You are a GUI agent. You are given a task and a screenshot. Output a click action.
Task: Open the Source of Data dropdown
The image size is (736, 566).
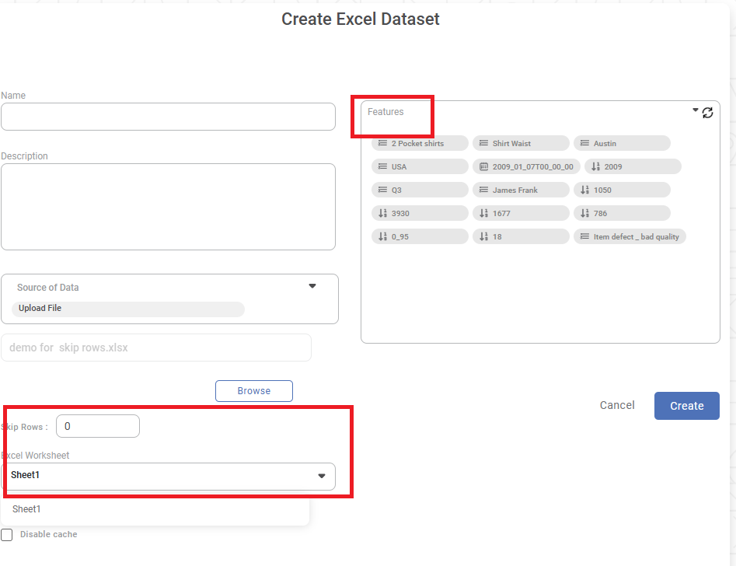point(312,286)
